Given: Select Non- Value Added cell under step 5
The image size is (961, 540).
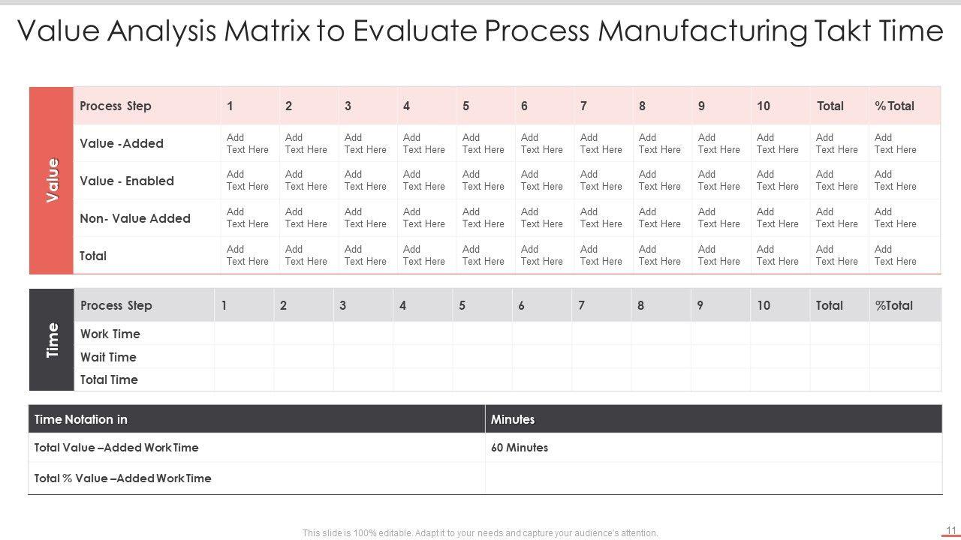Looking at the screenshot, I should 484,218.
